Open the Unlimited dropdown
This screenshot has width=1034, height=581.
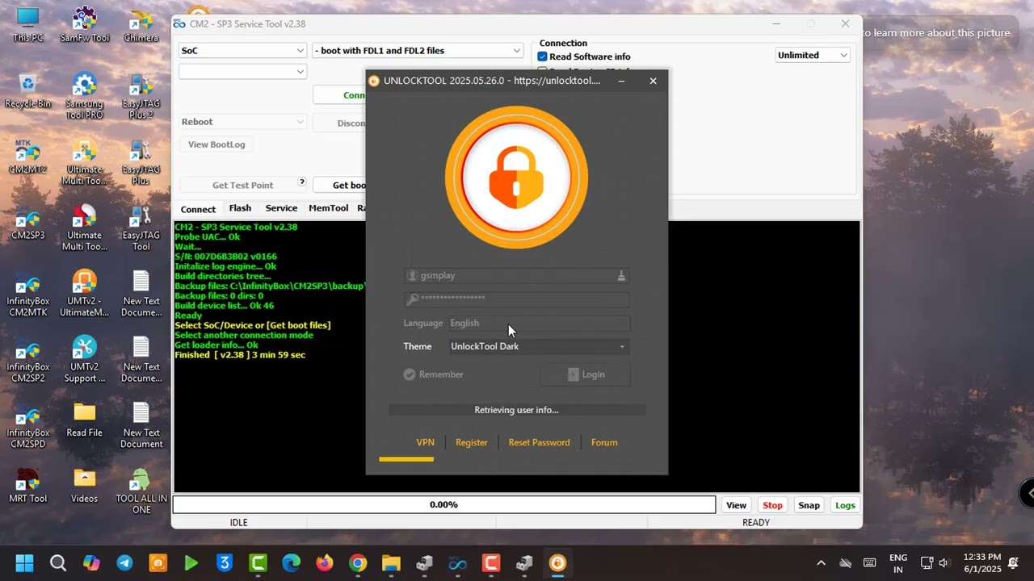[x=813, y=55]
